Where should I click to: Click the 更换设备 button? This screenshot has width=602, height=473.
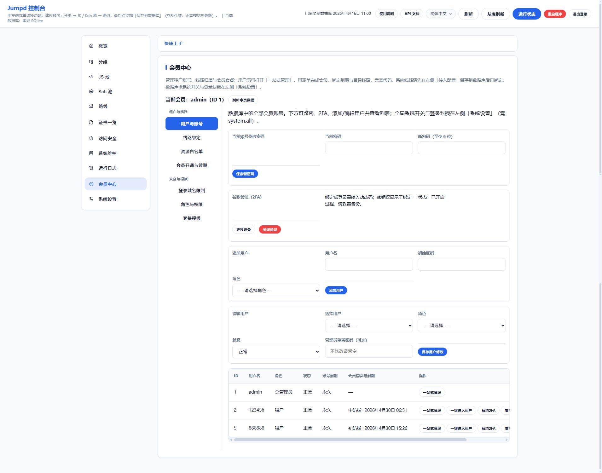(x=244, y=229)
